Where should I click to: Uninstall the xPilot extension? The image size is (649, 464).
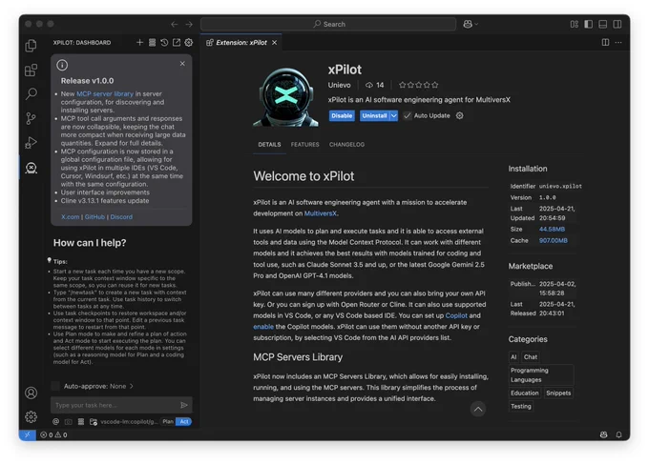point(374,115)
